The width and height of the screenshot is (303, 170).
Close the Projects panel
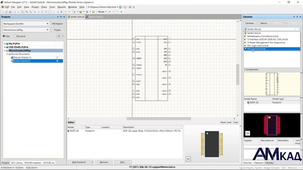[x=64, y=17]
